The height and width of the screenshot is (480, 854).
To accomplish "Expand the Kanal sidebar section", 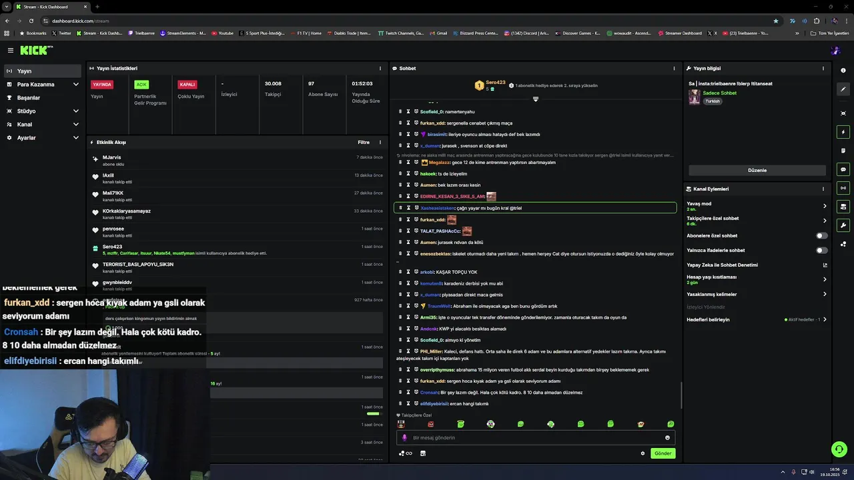I will point(43,125).
